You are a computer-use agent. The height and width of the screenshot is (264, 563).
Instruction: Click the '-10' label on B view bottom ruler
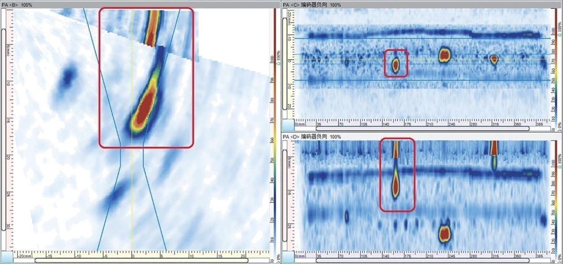(78, 255)
